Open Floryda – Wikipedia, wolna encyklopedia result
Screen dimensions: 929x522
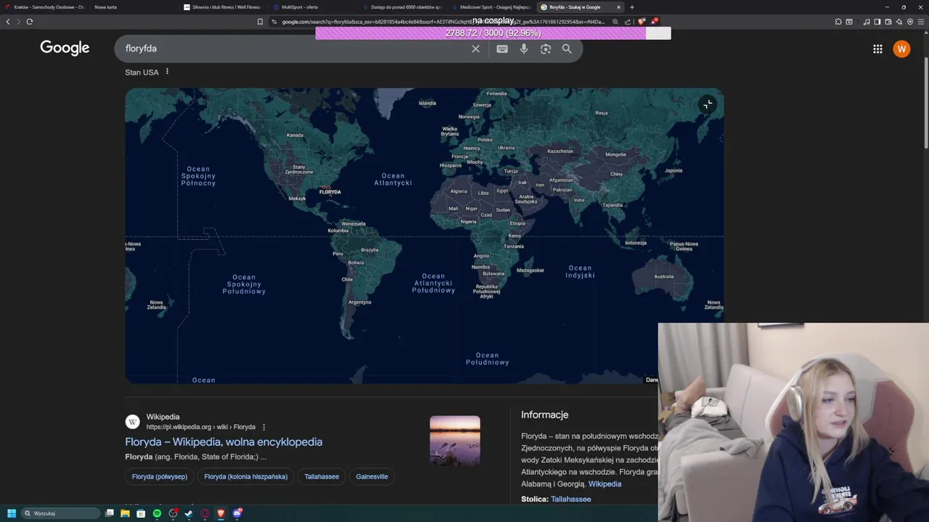224,442
